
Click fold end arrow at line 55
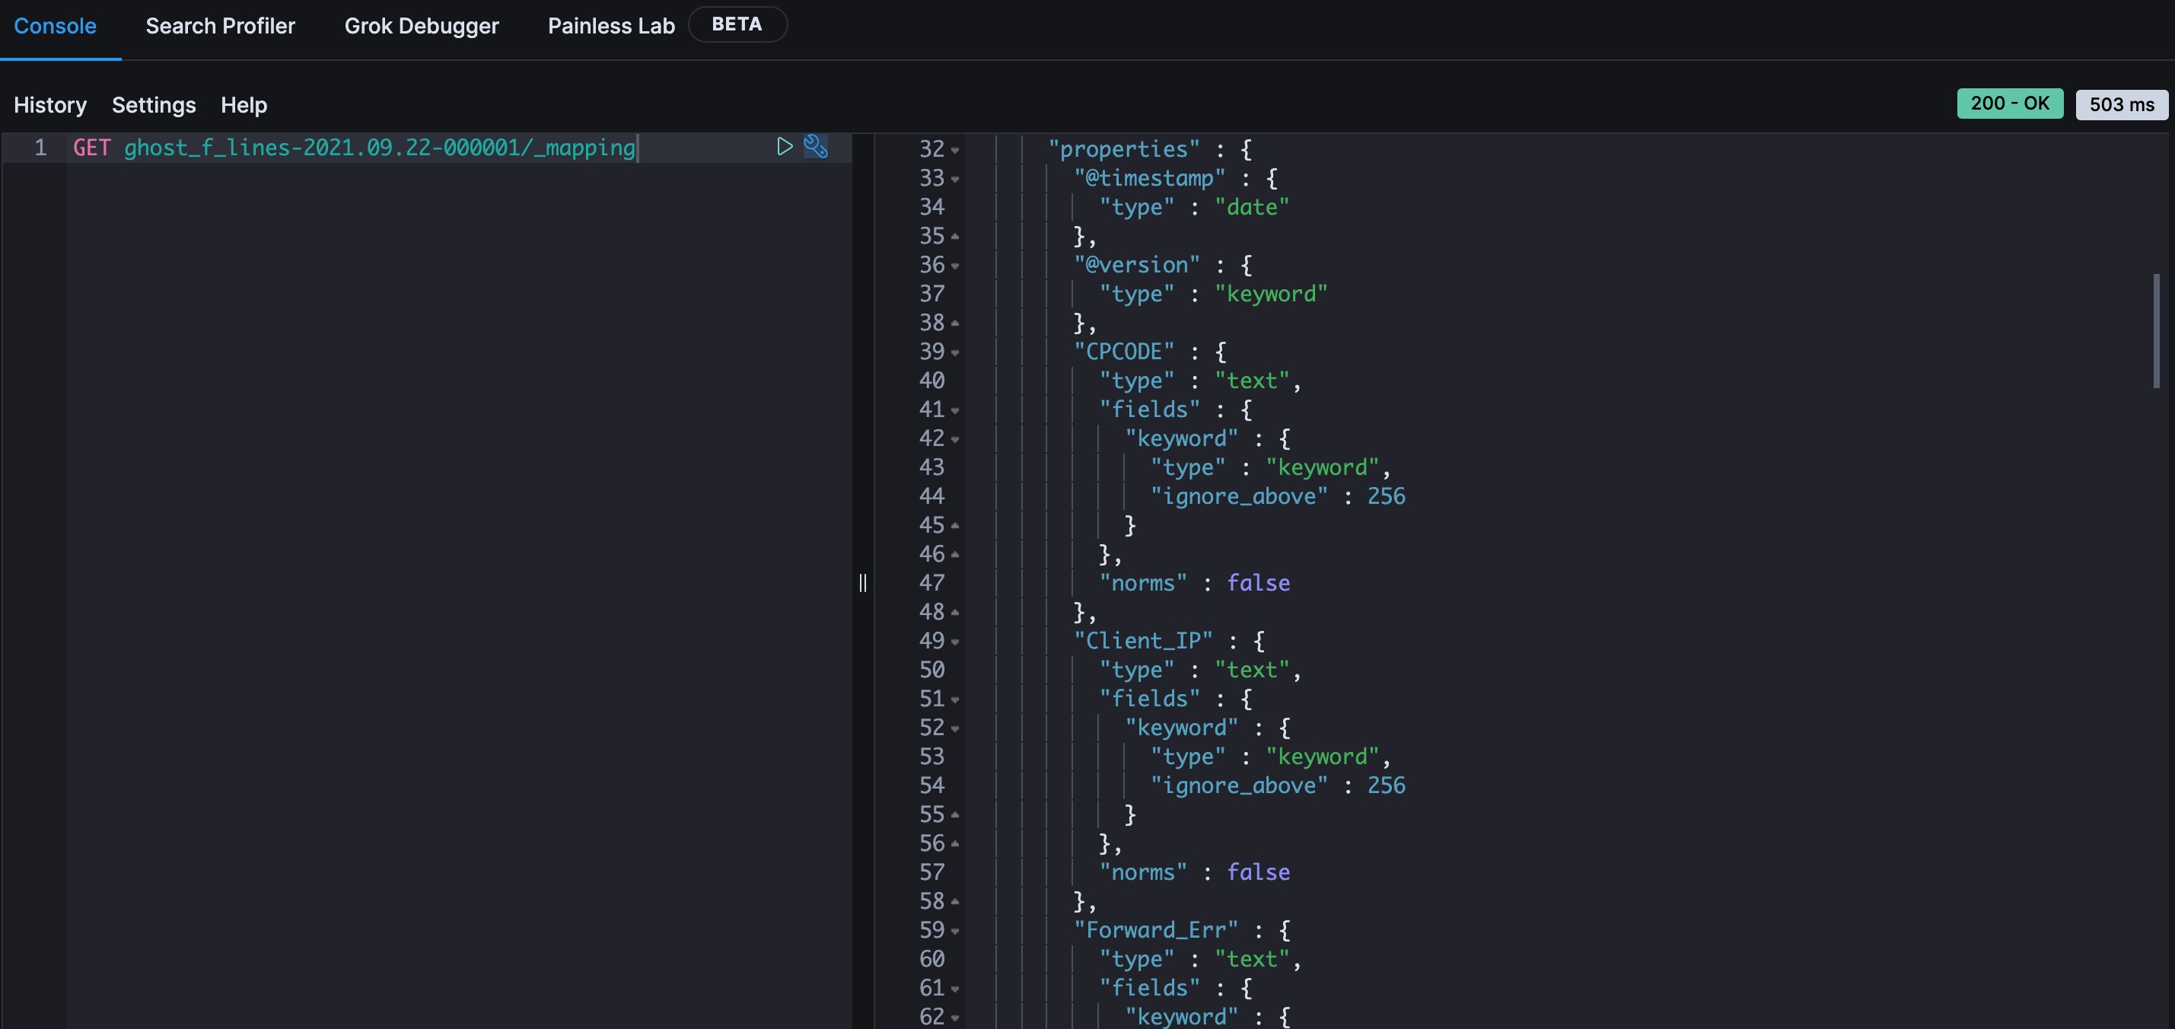(x=955, y=815)
